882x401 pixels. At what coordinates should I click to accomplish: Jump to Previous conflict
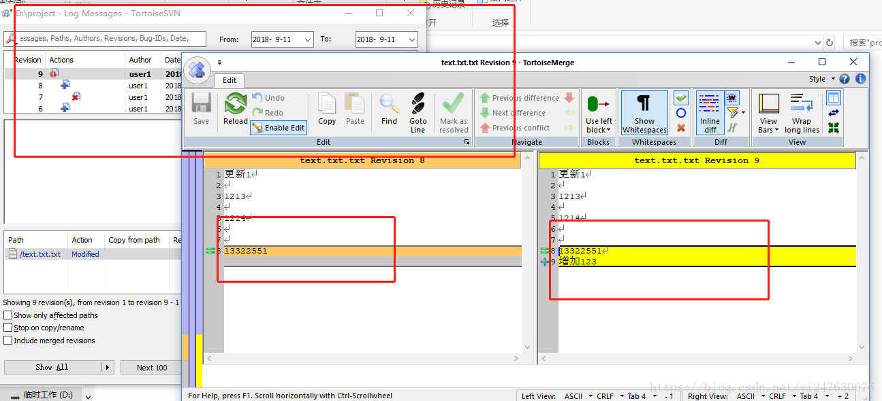click(514, 128)
